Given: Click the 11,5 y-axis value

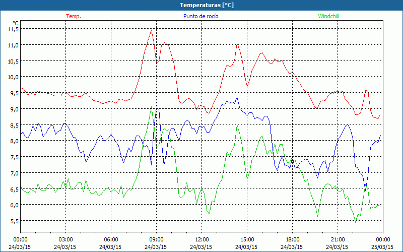Looking at the screenshot, I should 14,29.
